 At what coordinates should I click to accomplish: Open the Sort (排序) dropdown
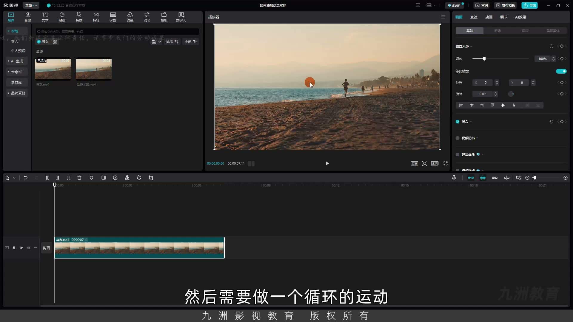[172, 42]
